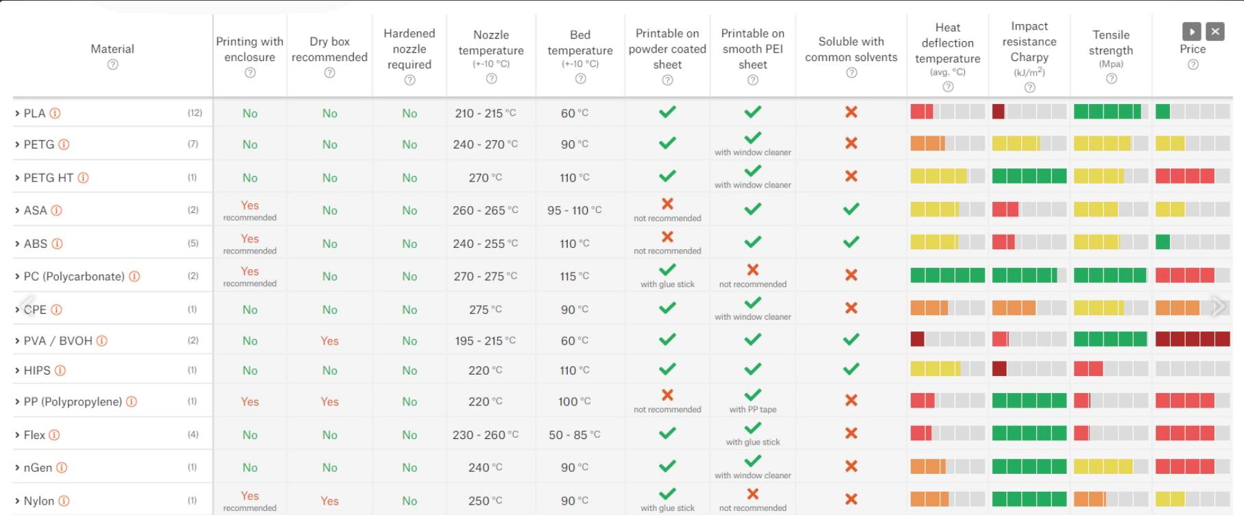
Task: Open the Flex material name link
Action: click(x=34, y=435)
